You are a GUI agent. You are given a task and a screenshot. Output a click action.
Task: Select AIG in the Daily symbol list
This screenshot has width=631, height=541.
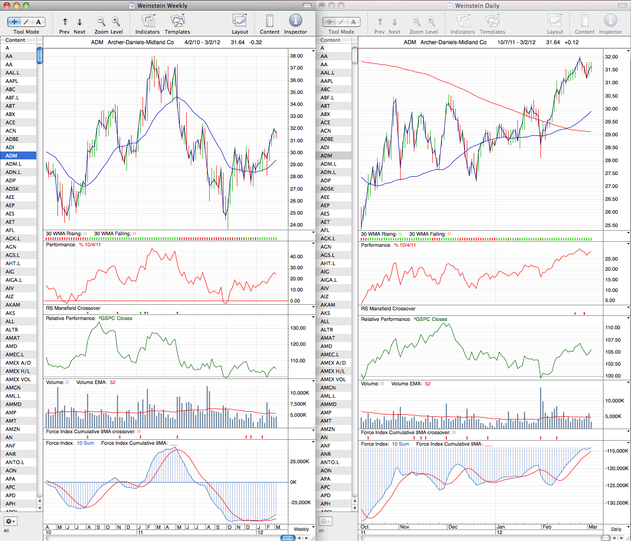click(334, 272)
